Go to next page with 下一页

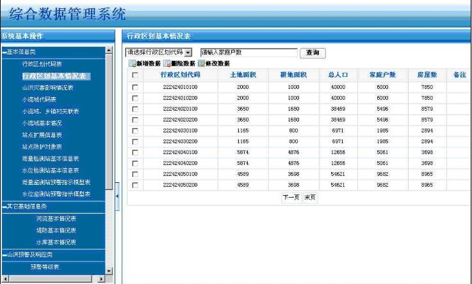tap(291, 198)
